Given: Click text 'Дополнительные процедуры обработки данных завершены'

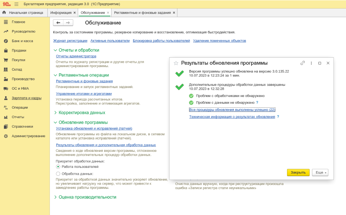Looking at the screenshot, I should [237, 84].
